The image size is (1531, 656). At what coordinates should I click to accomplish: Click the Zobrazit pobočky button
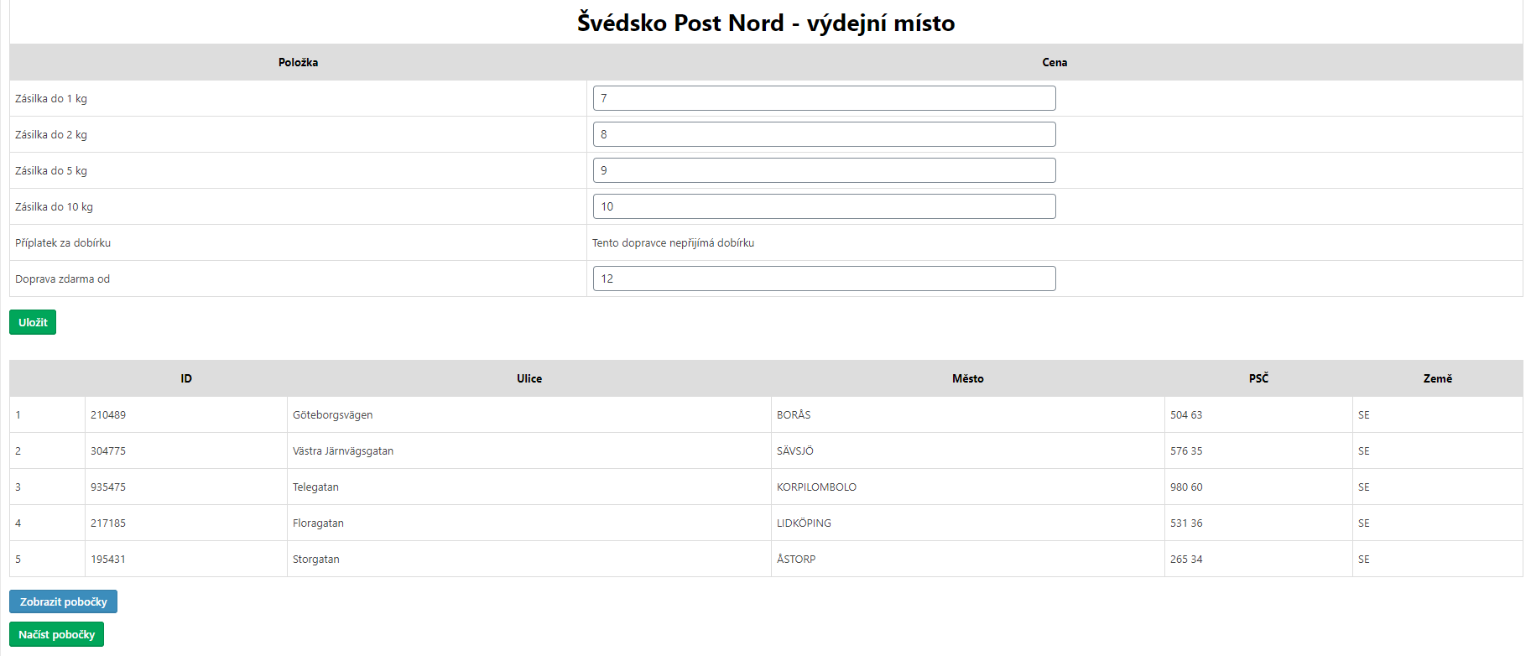coord(63,601)
